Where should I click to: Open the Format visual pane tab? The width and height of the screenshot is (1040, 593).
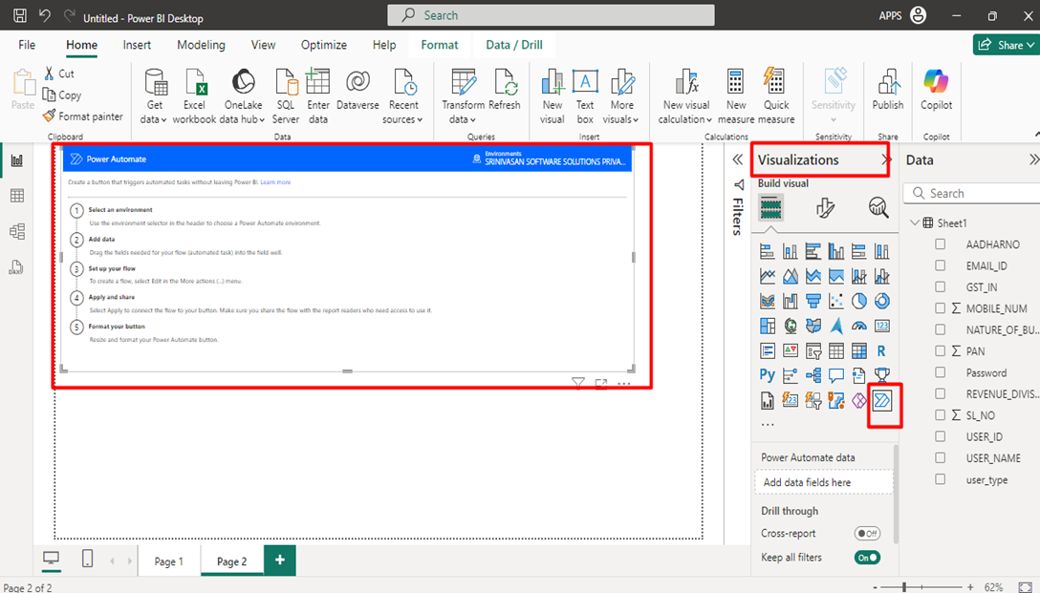coord(824,208)
